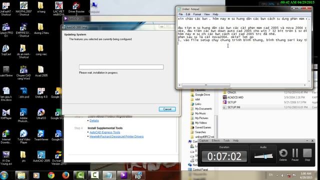Open the Effects menu in recorder
The image size is (320, 180).
pos(215,140)
